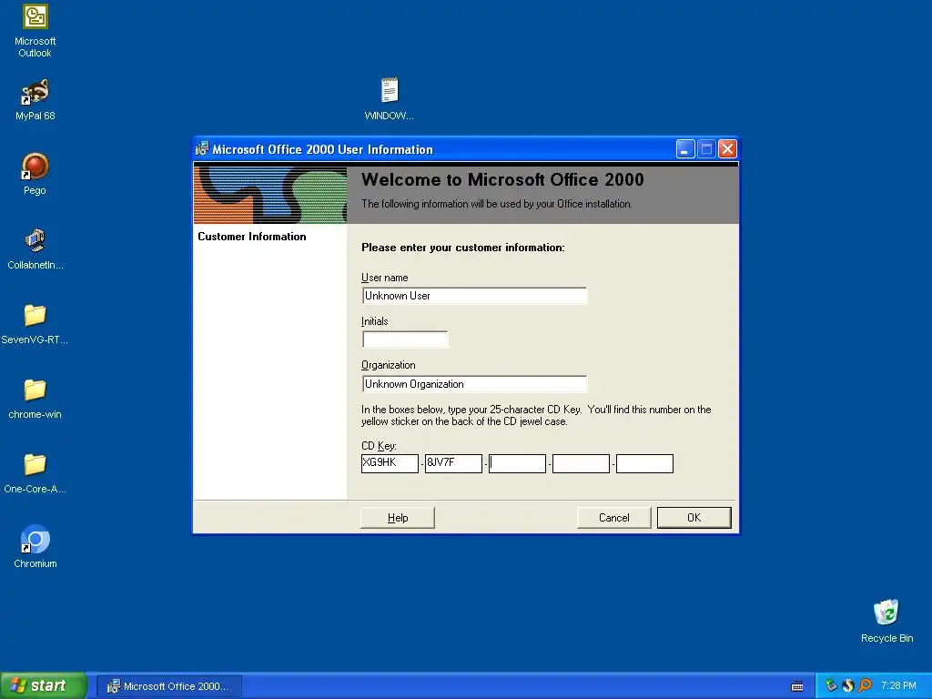The image size is (932, 699).
Task: Click in the User name field
Action: (474, 296)
